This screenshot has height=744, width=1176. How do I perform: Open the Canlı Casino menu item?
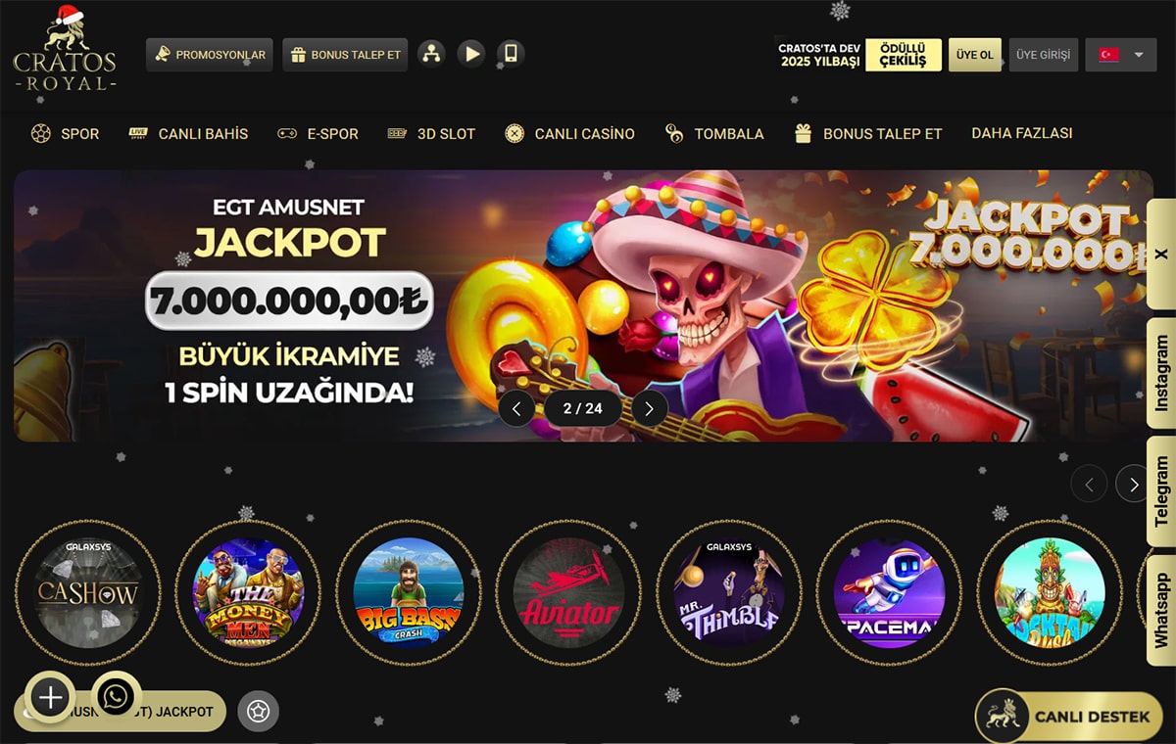coord(569,134)
